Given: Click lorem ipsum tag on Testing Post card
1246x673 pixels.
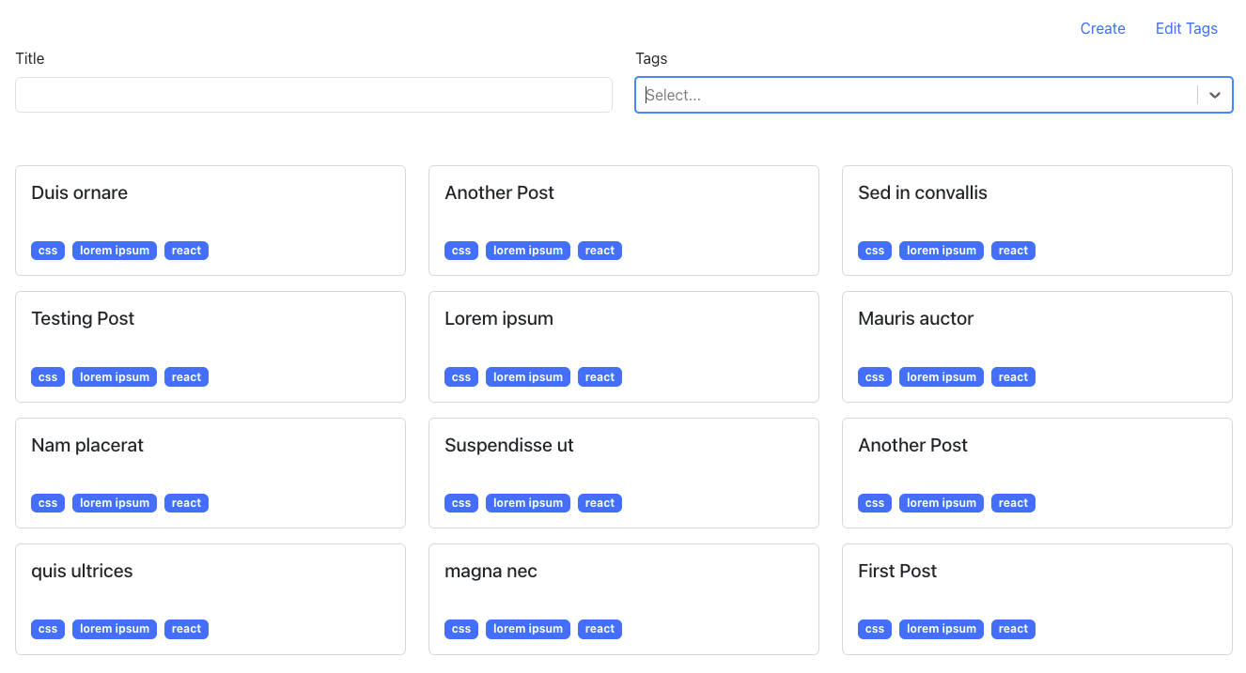Looking at the screenshot, I should 115,377.
